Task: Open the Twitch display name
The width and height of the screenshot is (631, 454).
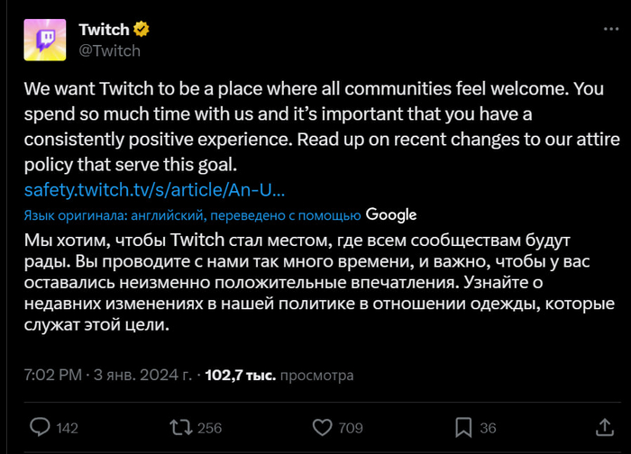Action: pyautogui.click(x=104, y=30)
